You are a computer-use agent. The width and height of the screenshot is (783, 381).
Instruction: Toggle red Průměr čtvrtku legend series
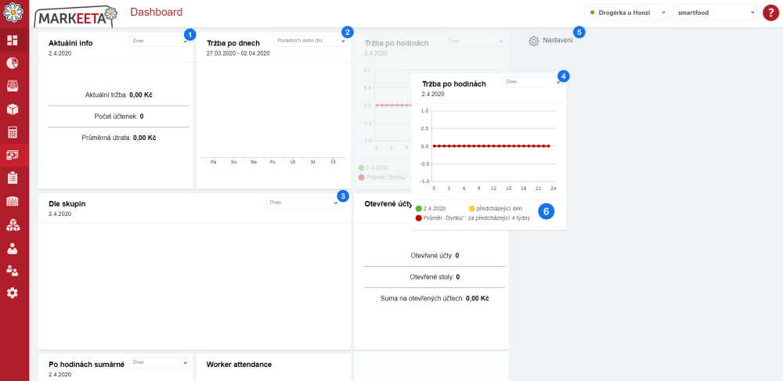[x=472, y=218]
